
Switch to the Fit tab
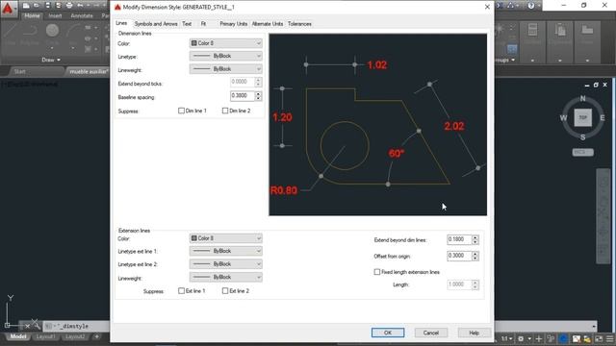coord(203,24)
